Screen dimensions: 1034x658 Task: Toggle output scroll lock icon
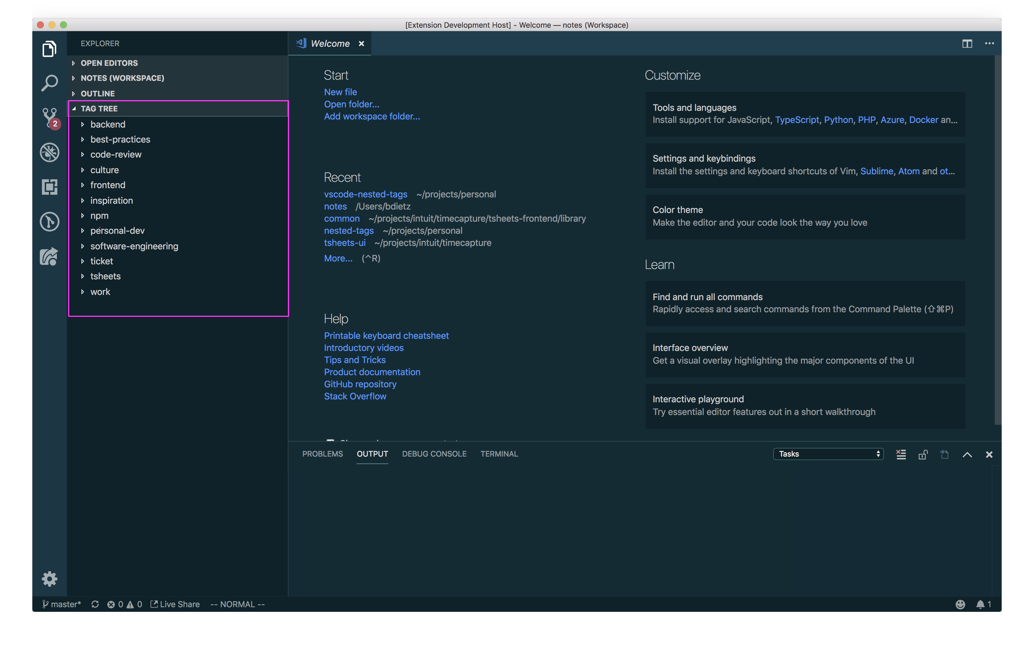923,455
